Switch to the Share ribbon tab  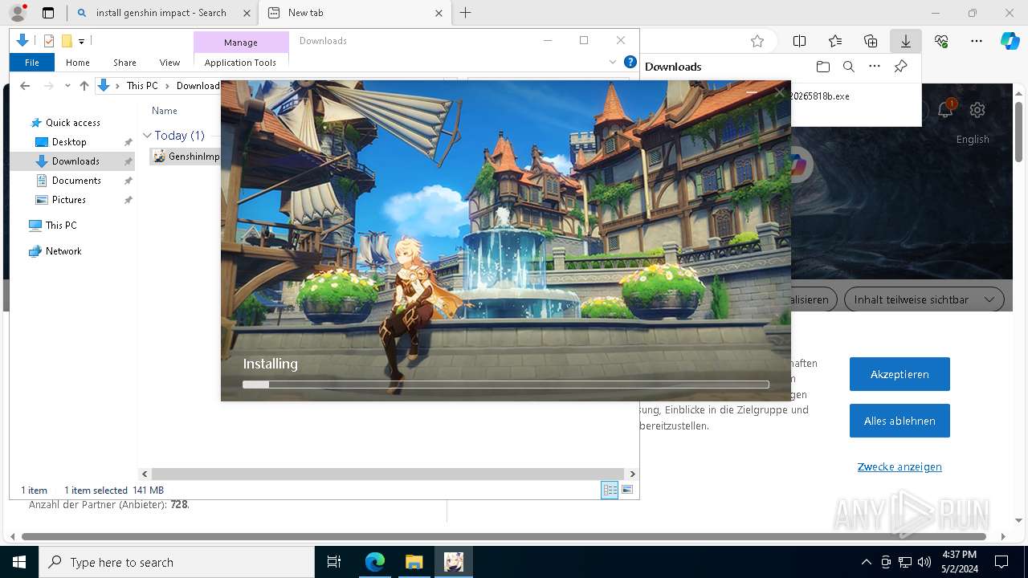pyautogui.click(x=124, y=63)
